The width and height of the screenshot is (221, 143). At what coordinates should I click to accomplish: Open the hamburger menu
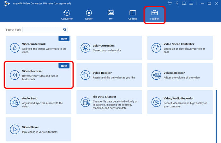click(191, 3)
